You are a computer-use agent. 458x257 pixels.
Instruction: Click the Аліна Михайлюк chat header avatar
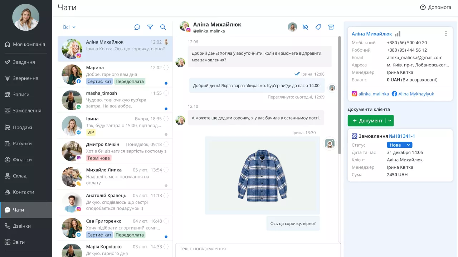[x=185, y=26]
